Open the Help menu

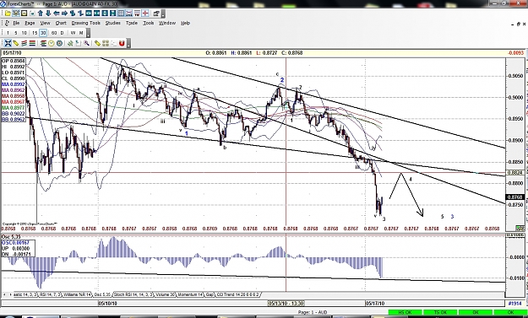(186, 23)
